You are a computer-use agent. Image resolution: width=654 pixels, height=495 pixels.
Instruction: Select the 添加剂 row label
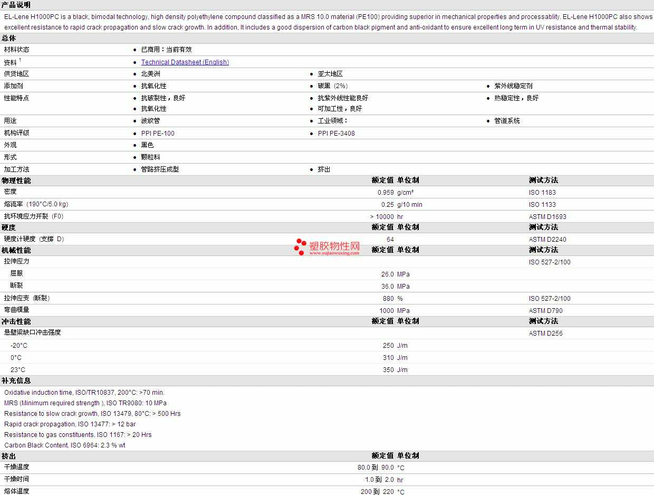14,86
